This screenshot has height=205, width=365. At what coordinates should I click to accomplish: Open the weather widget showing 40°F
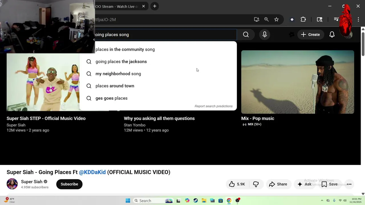pyautogui.click(x=9, y=200)
